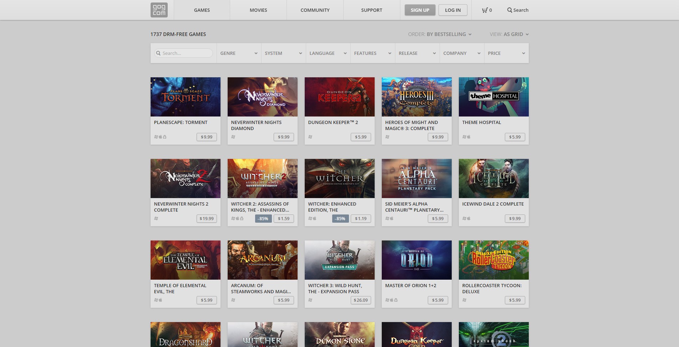Screen dimensions: 679x347
Task: Click the Mac icon under Icewind Dale 2 Complete
Action: pos(468,218)
